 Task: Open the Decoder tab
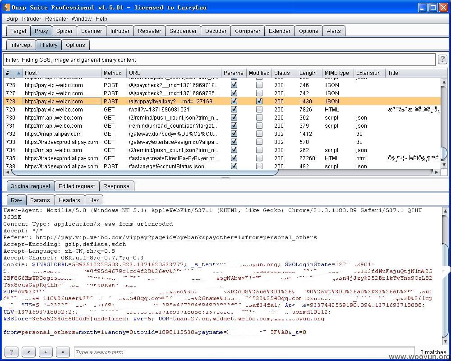[x=216, y=31]
